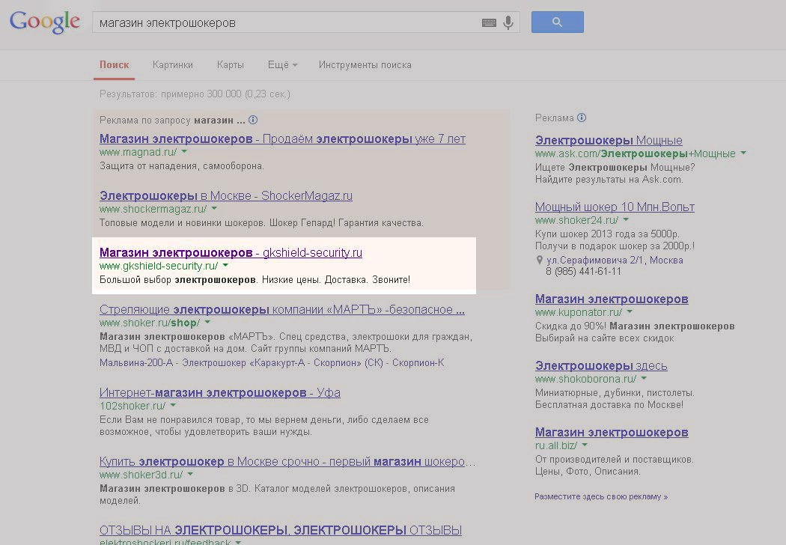Open ru.all.biz 'Магазин электрошокеров' ad
This screenshot has width=786, height=545.
[x=612, y=432]
